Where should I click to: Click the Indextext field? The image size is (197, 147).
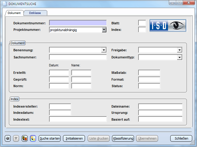pos(78,119)
